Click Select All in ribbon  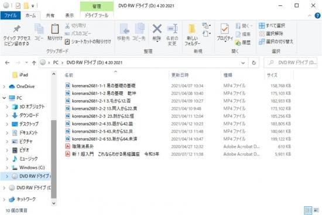(272, 26)
